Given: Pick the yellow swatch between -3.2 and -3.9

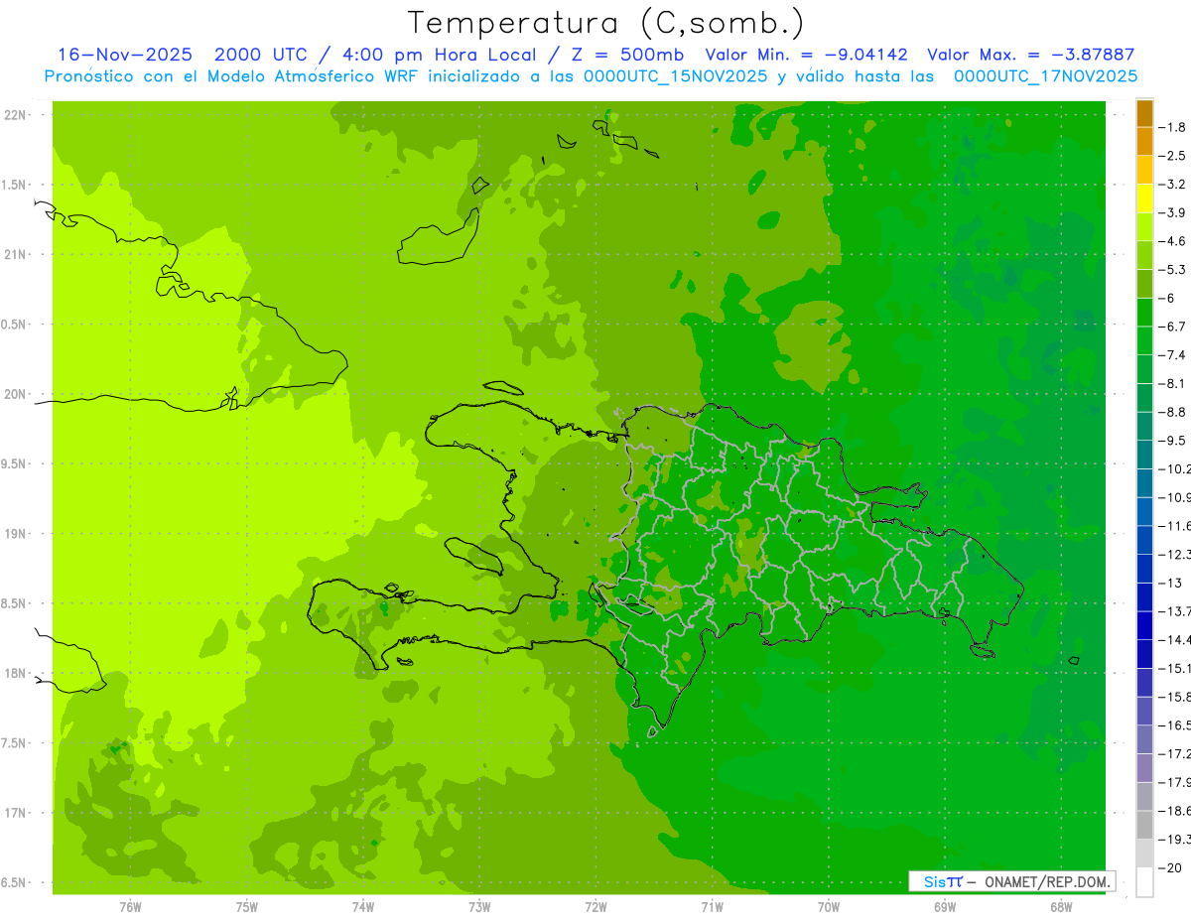Looking at the screenshot, I should [1144, 197].
